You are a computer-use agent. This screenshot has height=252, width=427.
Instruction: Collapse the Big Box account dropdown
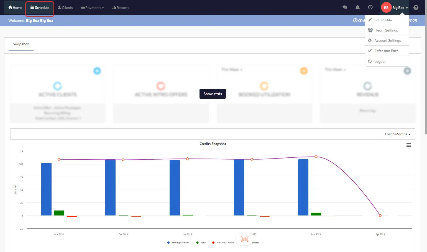pyautogui.click(x=400, y=8)
